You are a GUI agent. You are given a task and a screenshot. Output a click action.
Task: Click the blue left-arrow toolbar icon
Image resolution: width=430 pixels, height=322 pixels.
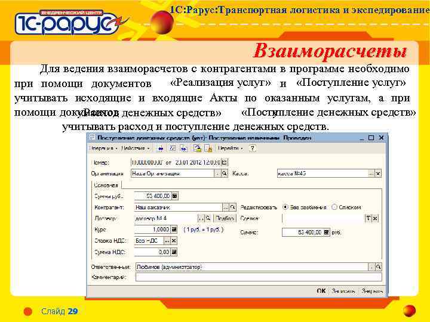[159, 148]
